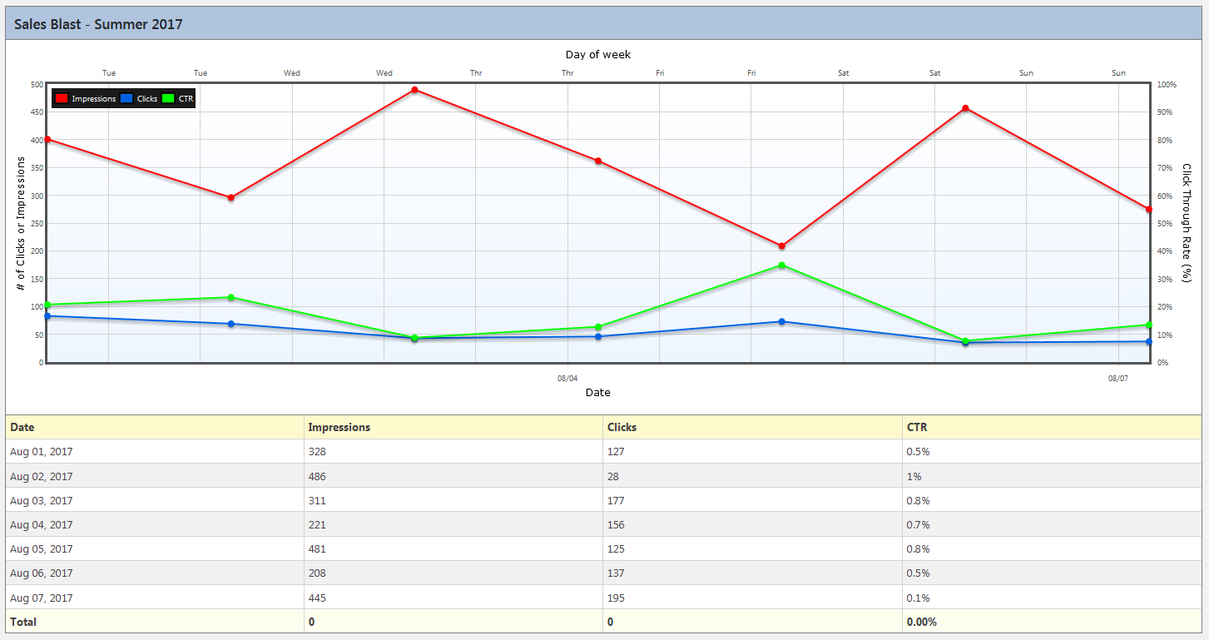Click the Aug 07, 2017 date cell

(x=42, y=598)
